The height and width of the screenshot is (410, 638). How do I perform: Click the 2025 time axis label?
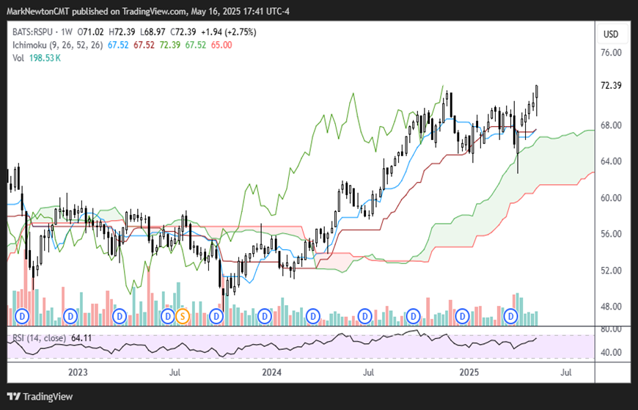(469, 373)
